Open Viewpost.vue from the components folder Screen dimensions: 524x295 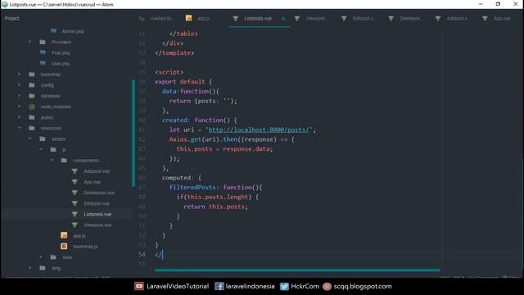pyautogui.click(x=97, y=225)
